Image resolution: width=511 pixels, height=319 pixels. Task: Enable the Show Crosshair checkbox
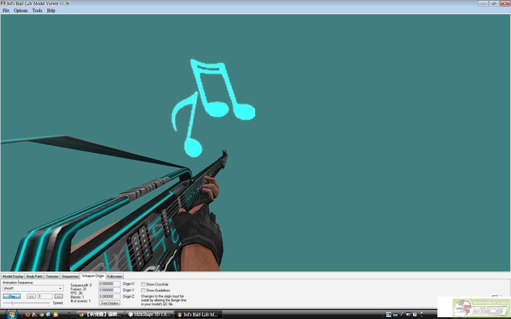[x=143, y=284]
